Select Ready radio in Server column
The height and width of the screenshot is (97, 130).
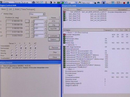point(12,51)
